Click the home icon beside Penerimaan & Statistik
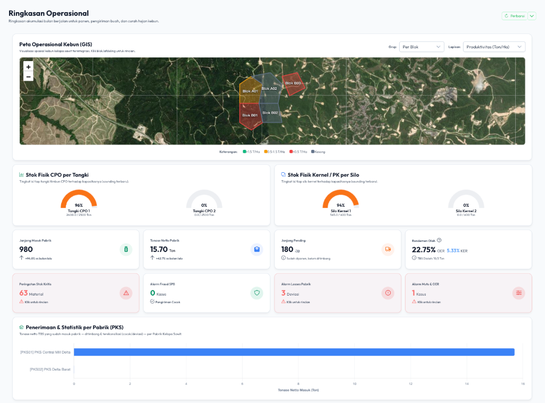Screen dimensions: 545x403 [21, 327]
